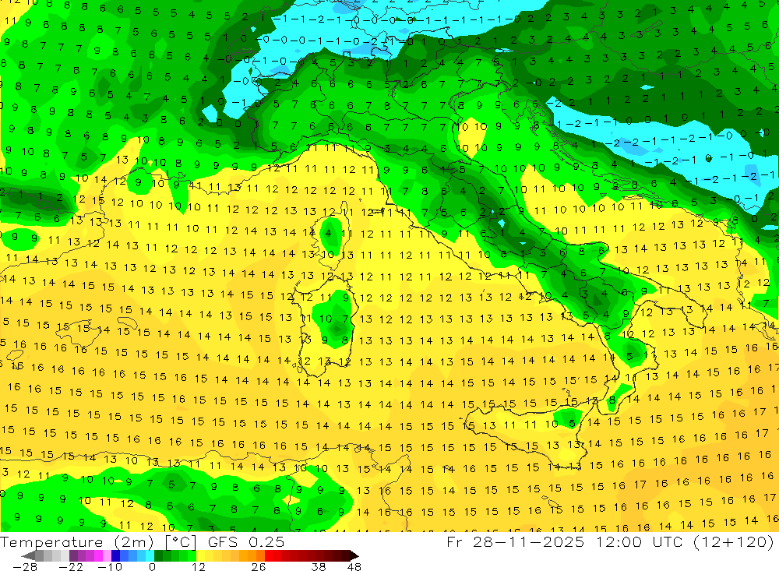Click the "-28" color scale label
779x571 pixels.
pyautogui.click(x=25, y=566)
